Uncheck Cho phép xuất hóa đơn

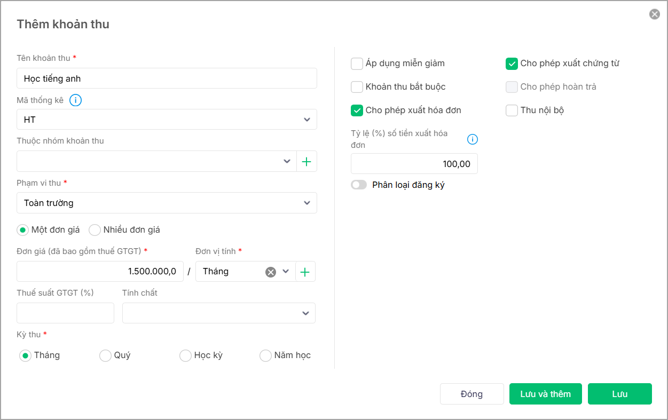pyautogui.click(x=357, y=110)
